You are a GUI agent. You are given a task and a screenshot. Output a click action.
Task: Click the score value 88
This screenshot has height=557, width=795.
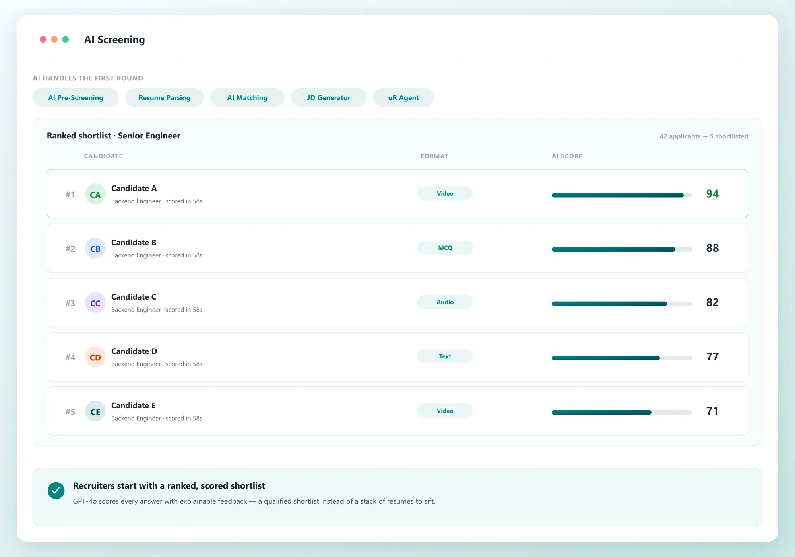click(x=712, y=248)
